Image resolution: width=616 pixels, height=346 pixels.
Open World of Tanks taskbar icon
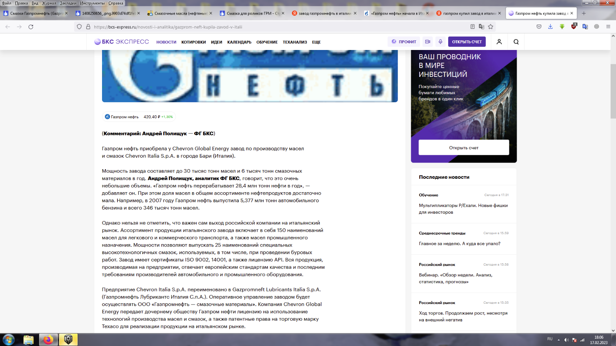[69, 340]
